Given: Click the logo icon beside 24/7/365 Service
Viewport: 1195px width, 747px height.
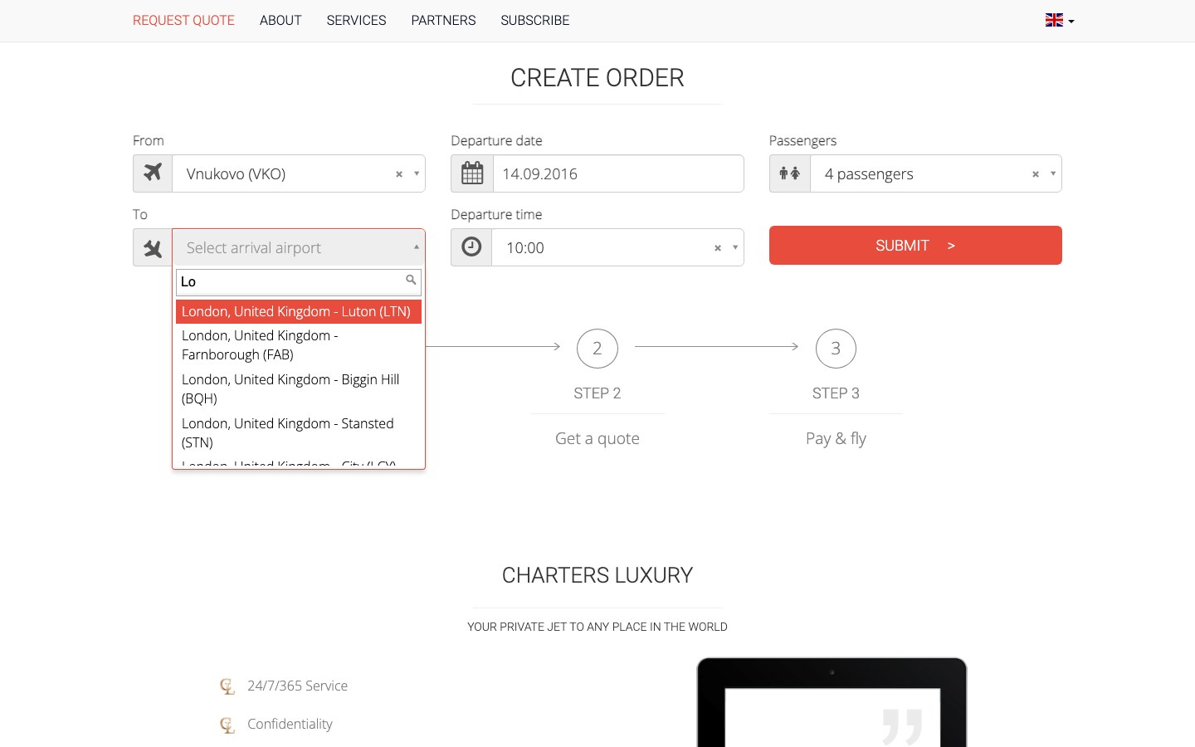Looking at the screenshot, I should (227, 686).
